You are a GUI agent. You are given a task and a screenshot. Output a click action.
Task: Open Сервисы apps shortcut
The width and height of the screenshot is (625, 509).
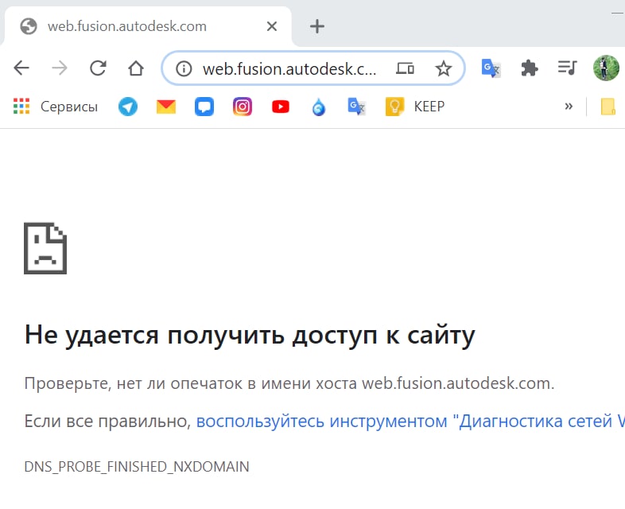[56, 107]
